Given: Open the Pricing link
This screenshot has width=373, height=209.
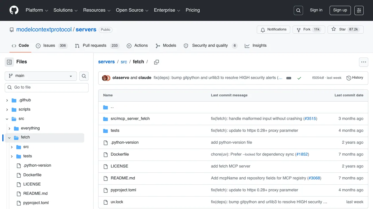Looking at the screenshot, I should coord(193,10).
